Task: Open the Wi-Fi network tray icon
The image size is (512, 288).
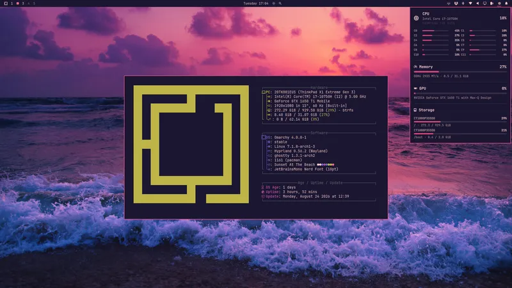Action: click(x=470, y=3)
